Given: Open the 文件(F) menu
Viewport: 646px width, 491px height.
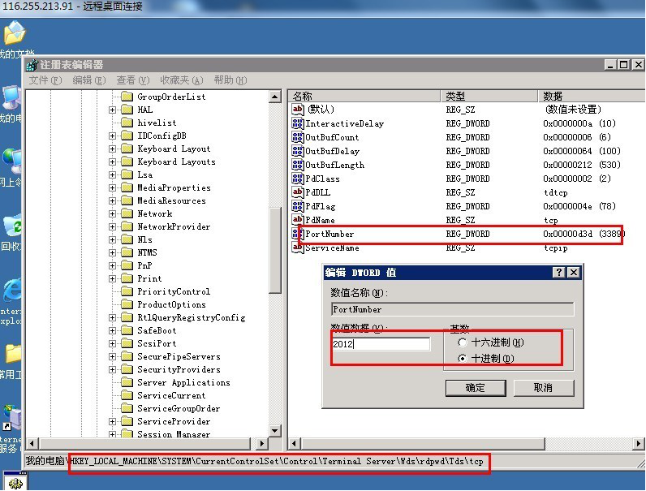Looking at the screenshot, I should coord(45,80).
